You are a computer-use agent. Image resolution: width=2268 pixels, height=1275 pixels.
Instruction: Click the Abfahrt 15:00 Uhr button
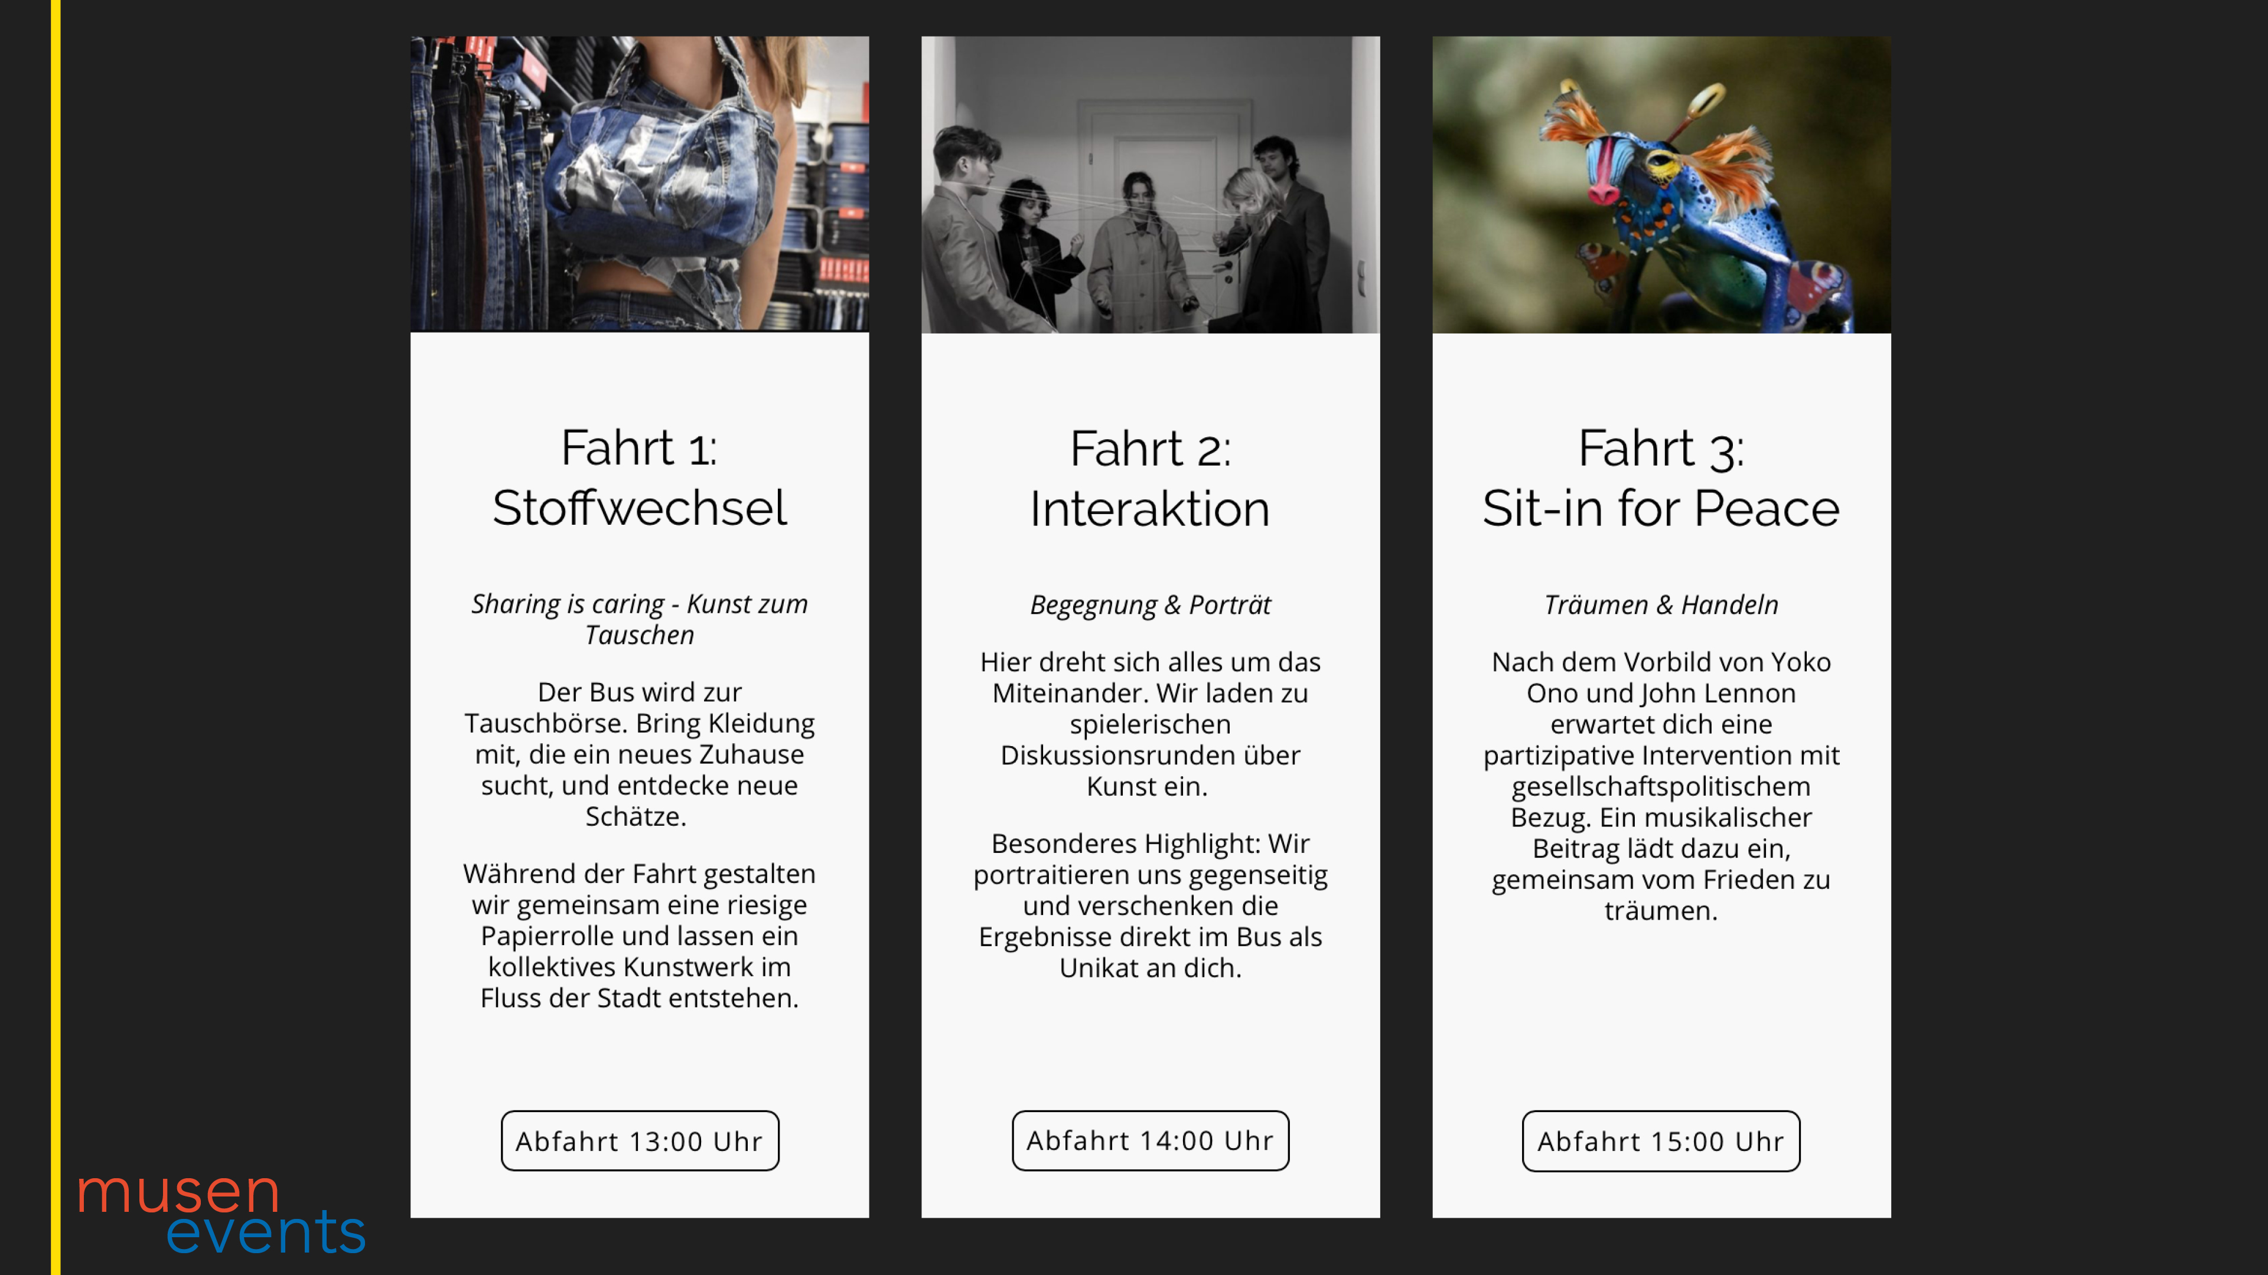[1660, 1141]
